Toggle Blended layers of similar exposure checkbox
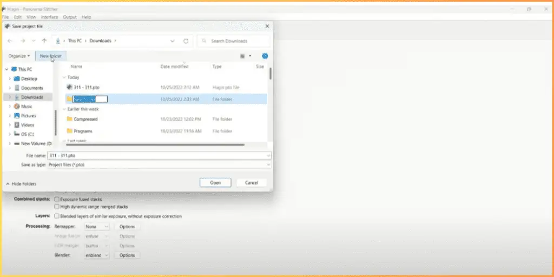This screenshot has height=277, width=554. (x=56, y=216)
